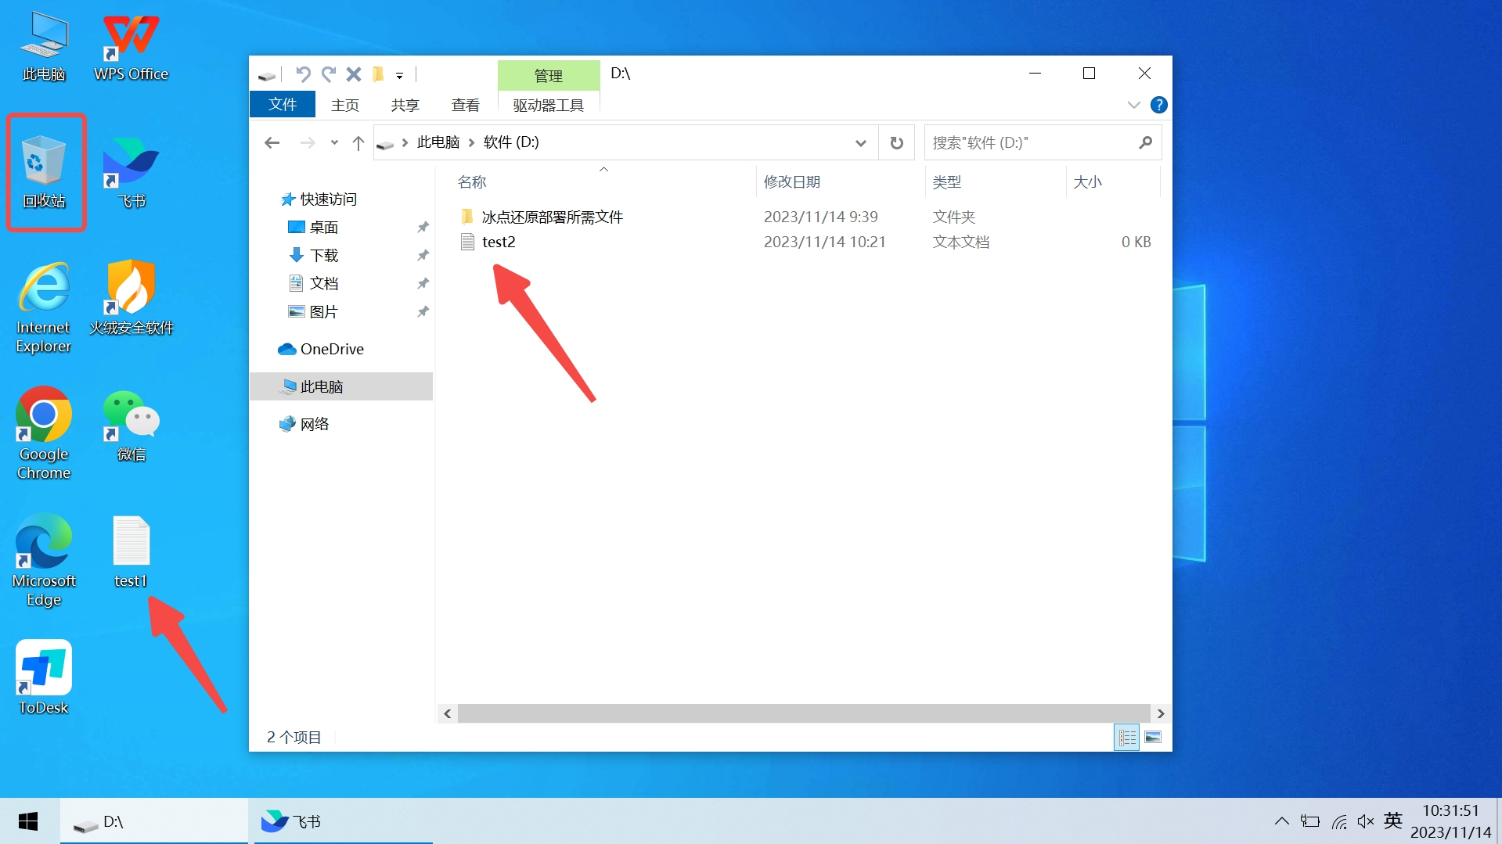Launch WPS Office from the desktop
The height and width of the screenshot is (844, 1502).
pyautogui.click(x=131, y=46)
